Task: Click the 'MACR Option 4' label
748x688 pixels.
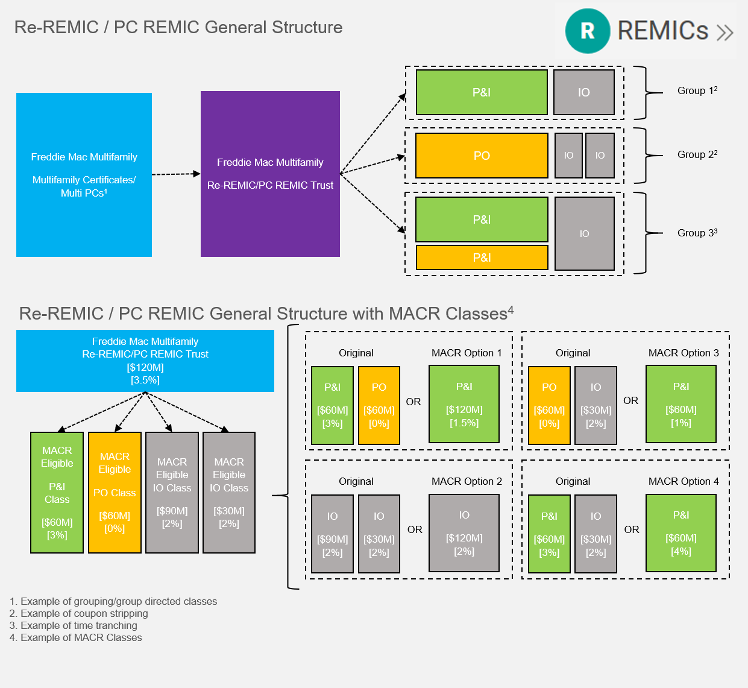Action: click(684, 481)
